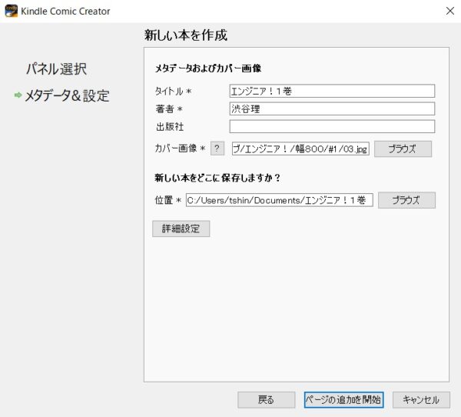Click the empty 出版社 input field
The height and width of the screenshot is (417, 461).
tap(332, 126)
